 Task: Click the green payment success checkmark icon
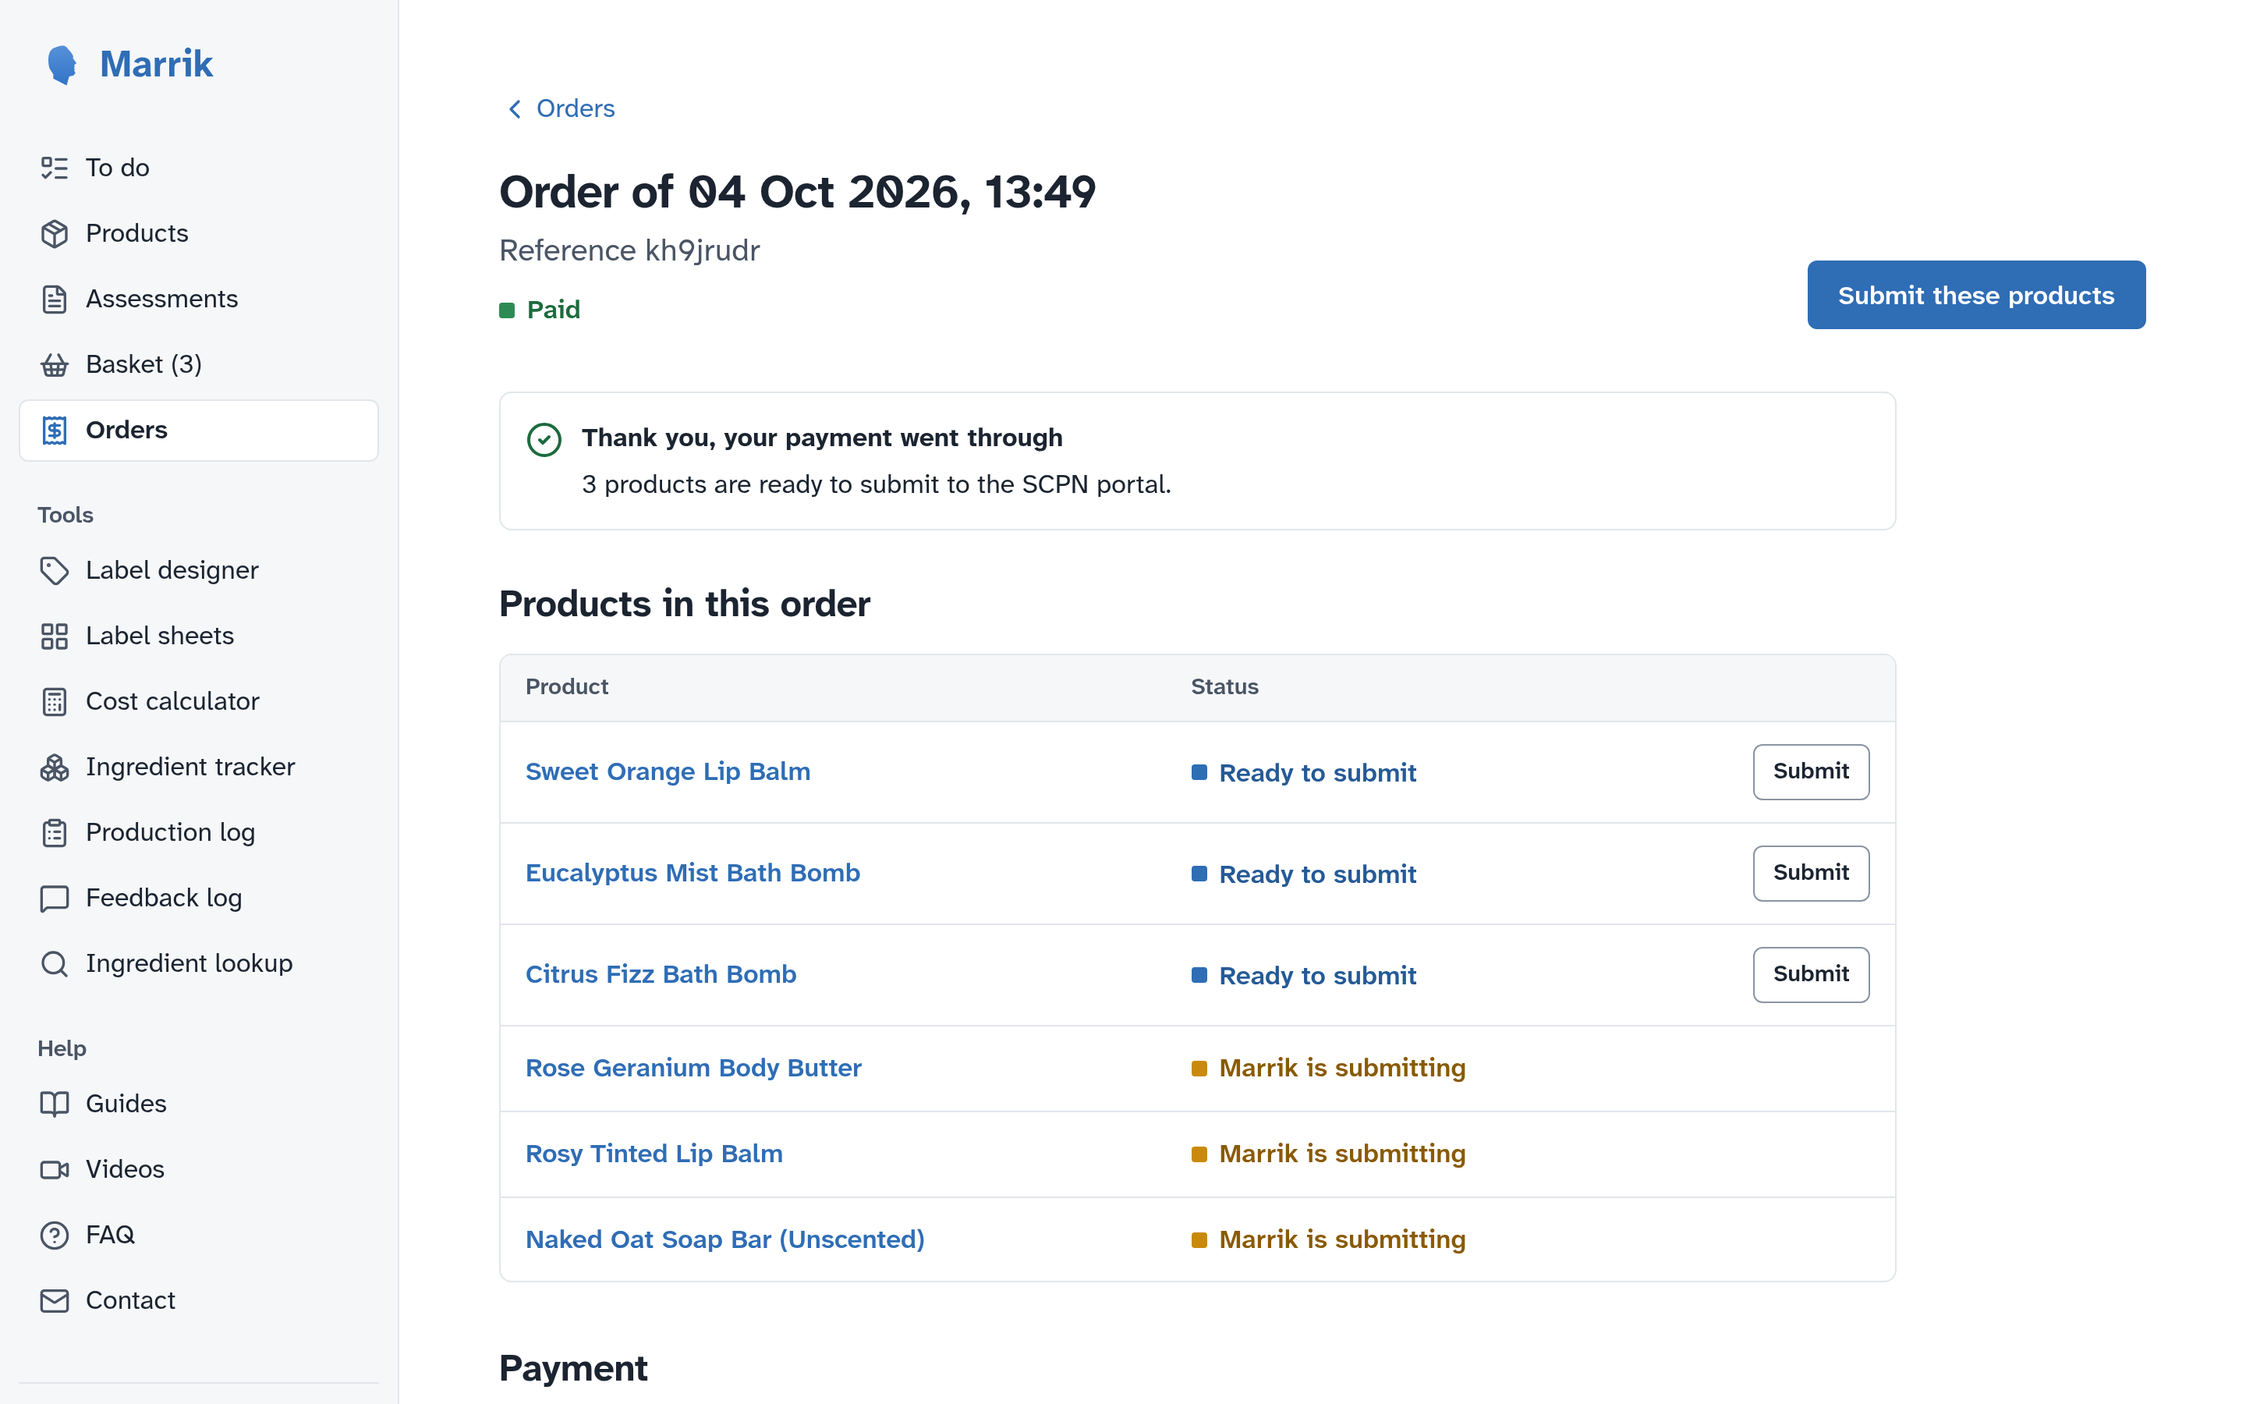pyautogui.click(x=544, y=440)
